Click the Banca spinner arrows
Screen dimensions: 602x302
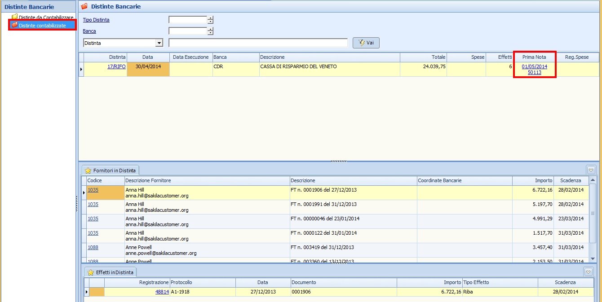210,31
